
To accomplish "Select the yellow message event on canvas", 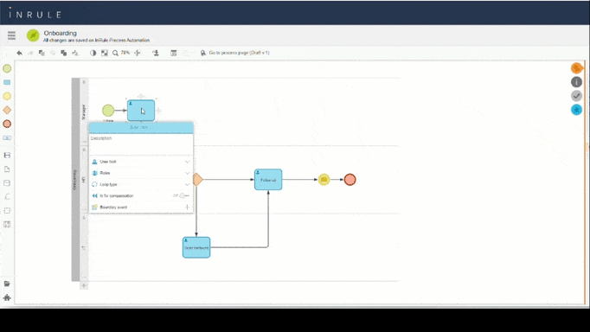I will [324, 180].
